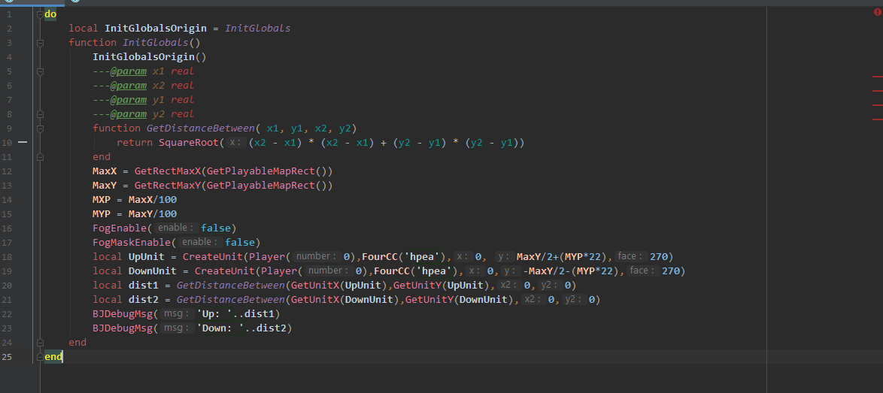Image resolution: width=883 pixels, height=393 pixels.
Task: Click the 'FogEnable' call
Action: tap(120, 228)
